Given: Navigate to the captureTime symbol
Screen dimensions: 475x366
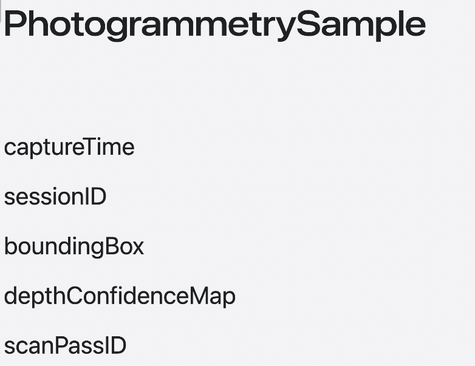Looking at the screenshot, I should [x=69, y=147].
